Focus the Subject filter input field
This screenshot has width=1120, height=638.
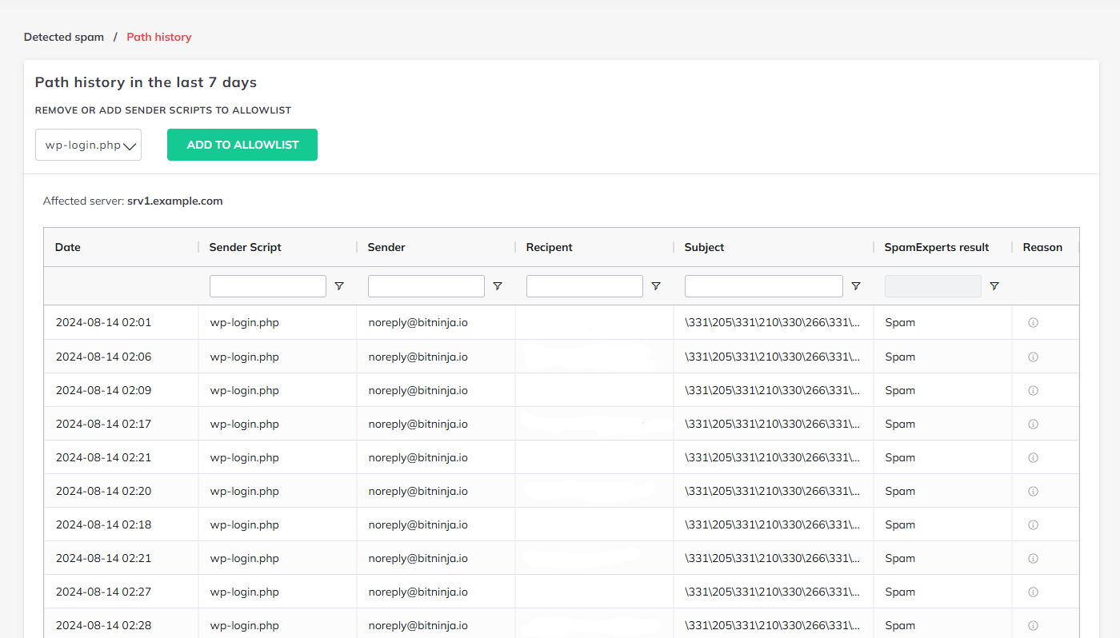click(x=764, y=286)
